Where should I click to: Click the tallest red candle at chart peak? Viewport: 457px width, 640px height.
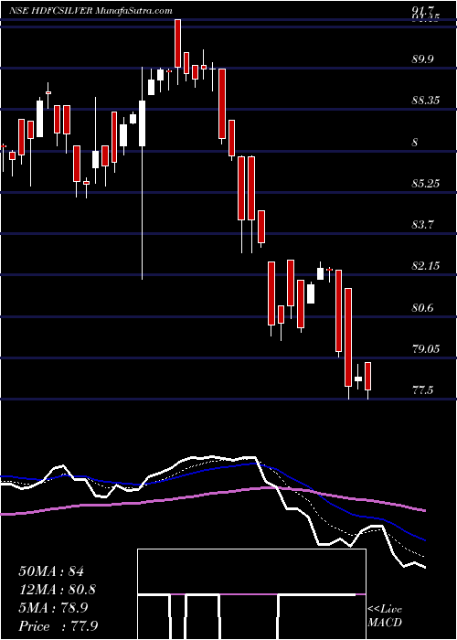pyautogui.click(x=177, y=43)
